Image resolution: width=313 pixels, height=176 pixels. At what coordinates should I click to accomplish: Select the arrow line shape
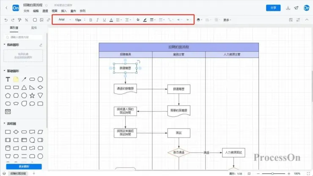(x=24, y=79)
